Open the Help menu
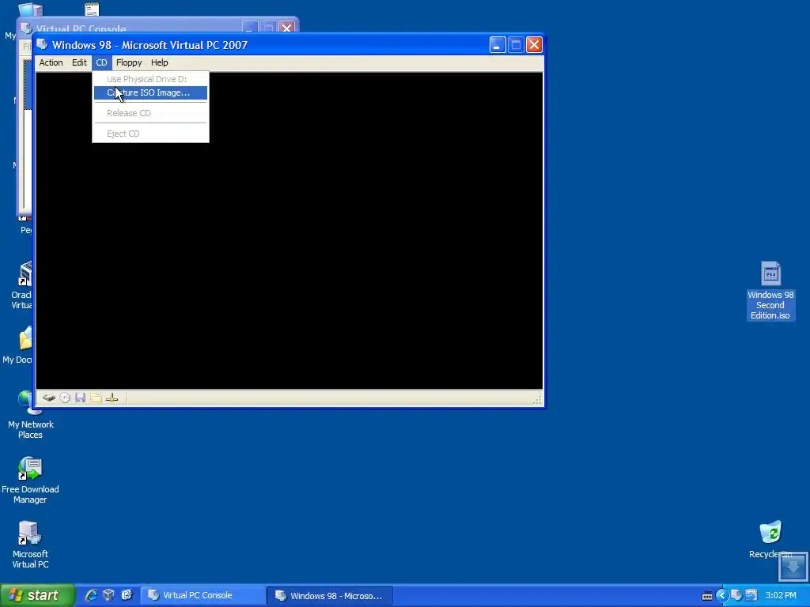810x607 pixels. pos(160,62)
